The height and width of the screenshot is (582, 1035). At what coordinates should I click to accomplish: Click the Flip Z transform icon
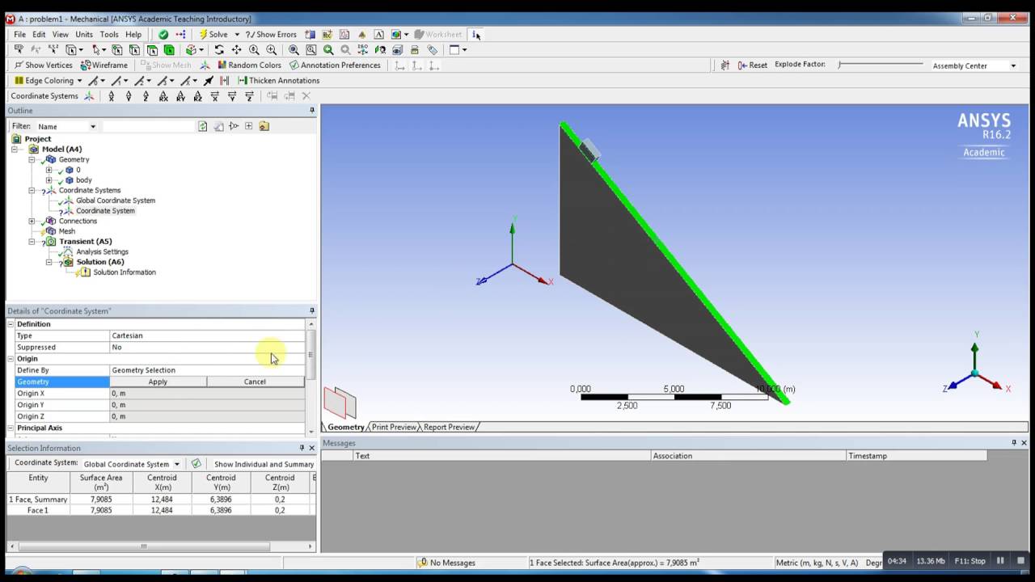(x=249, y=96)
